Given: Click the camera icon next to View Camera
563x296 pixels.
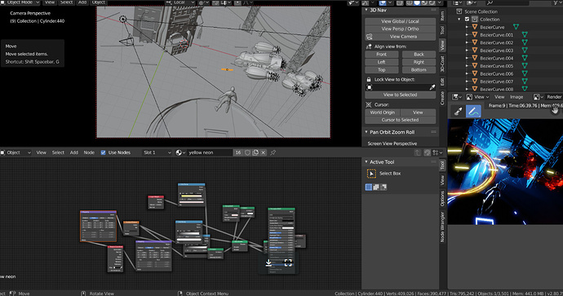Looking at the screenshot, I should click(369, 37).
